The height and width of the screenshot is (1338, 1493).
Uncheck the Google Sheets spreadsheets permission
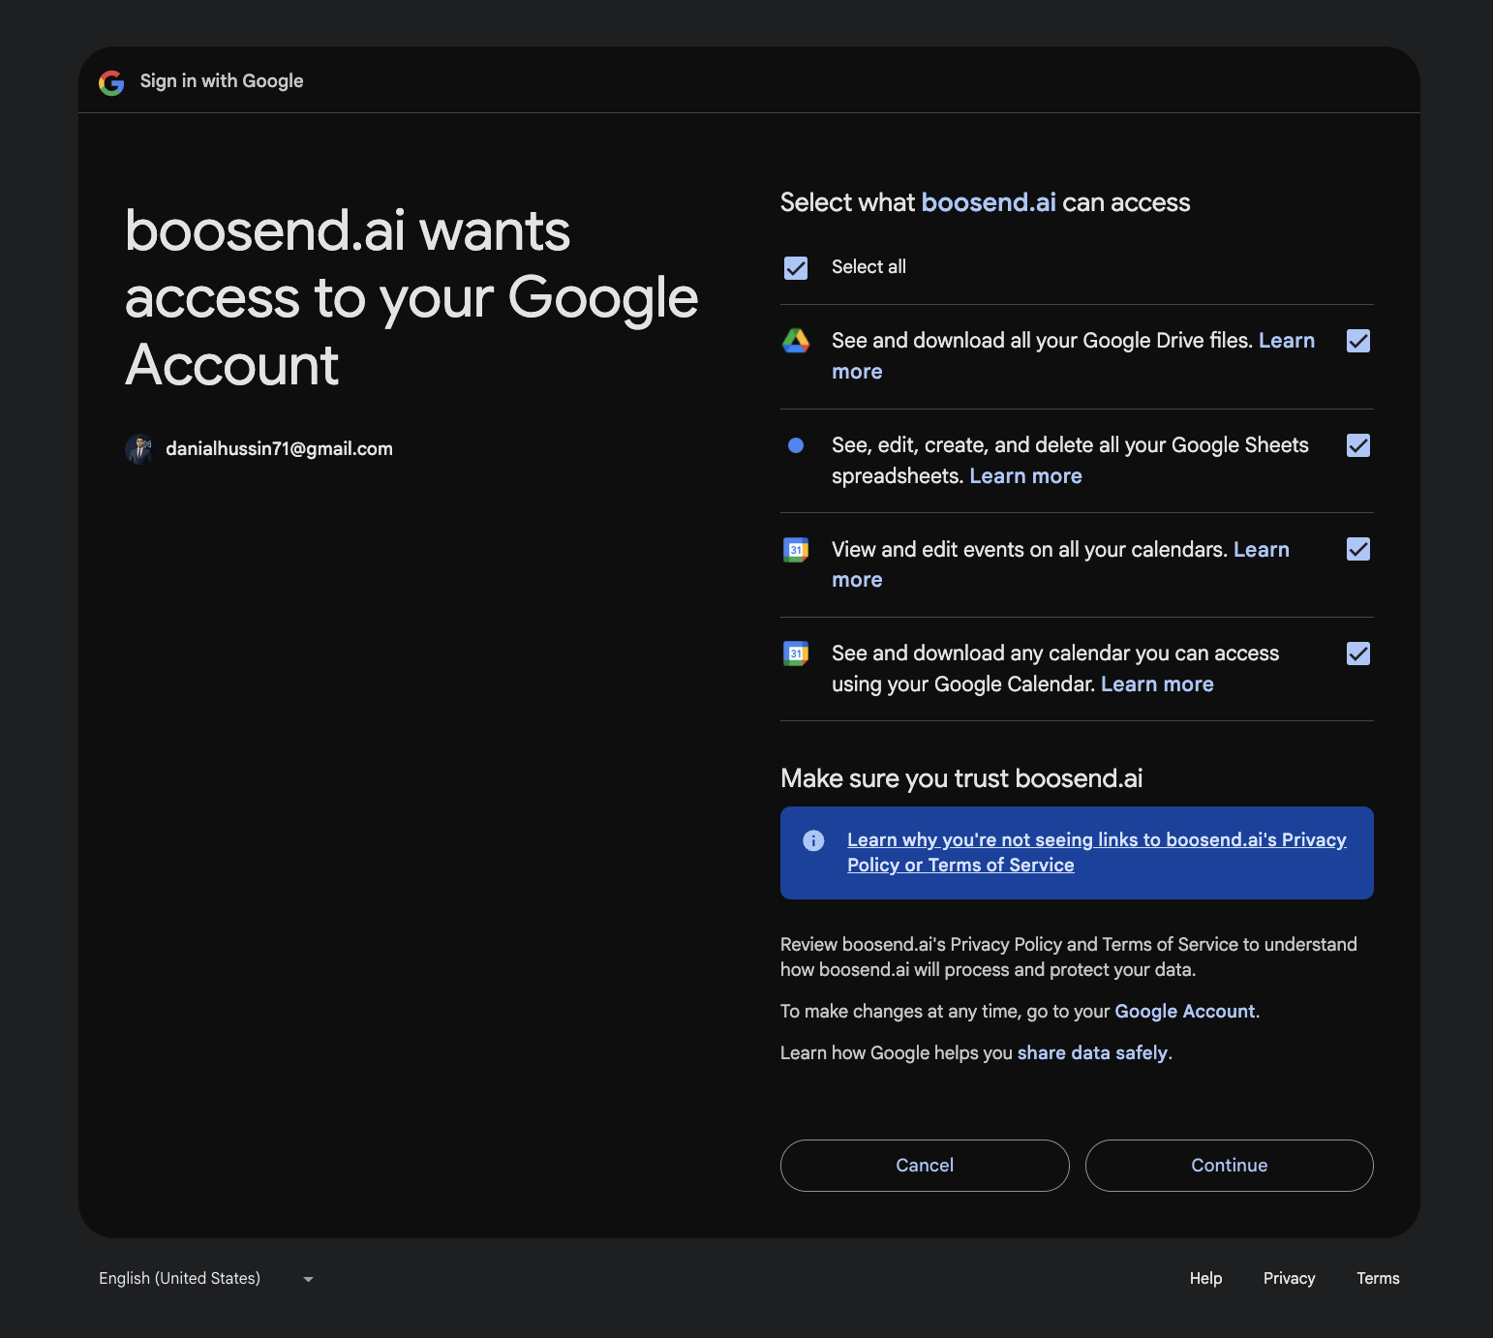point(1358,445)
